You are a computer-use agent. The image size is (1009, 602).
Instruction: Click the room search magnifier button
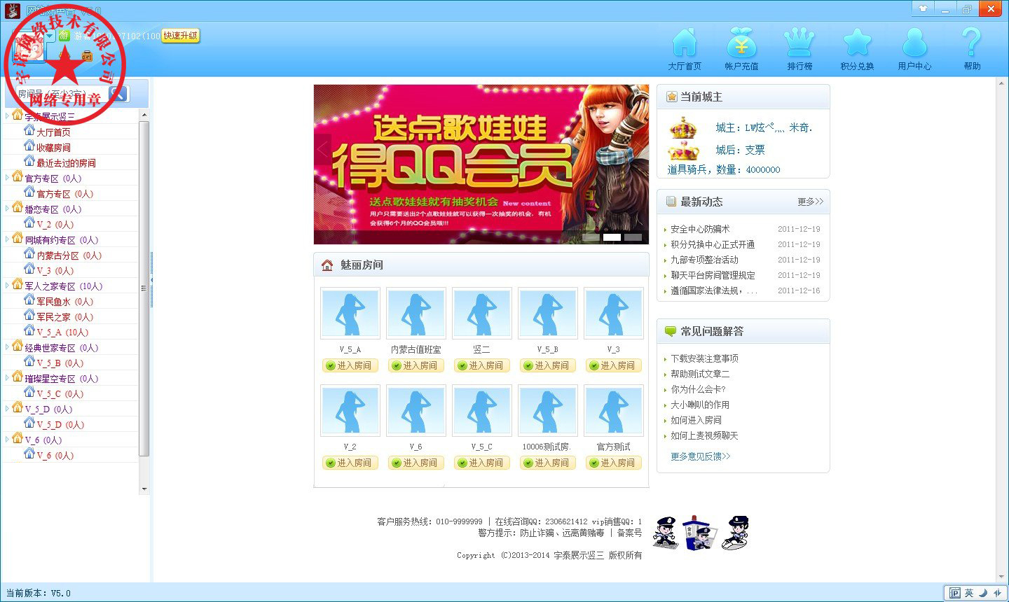(119, 94)
